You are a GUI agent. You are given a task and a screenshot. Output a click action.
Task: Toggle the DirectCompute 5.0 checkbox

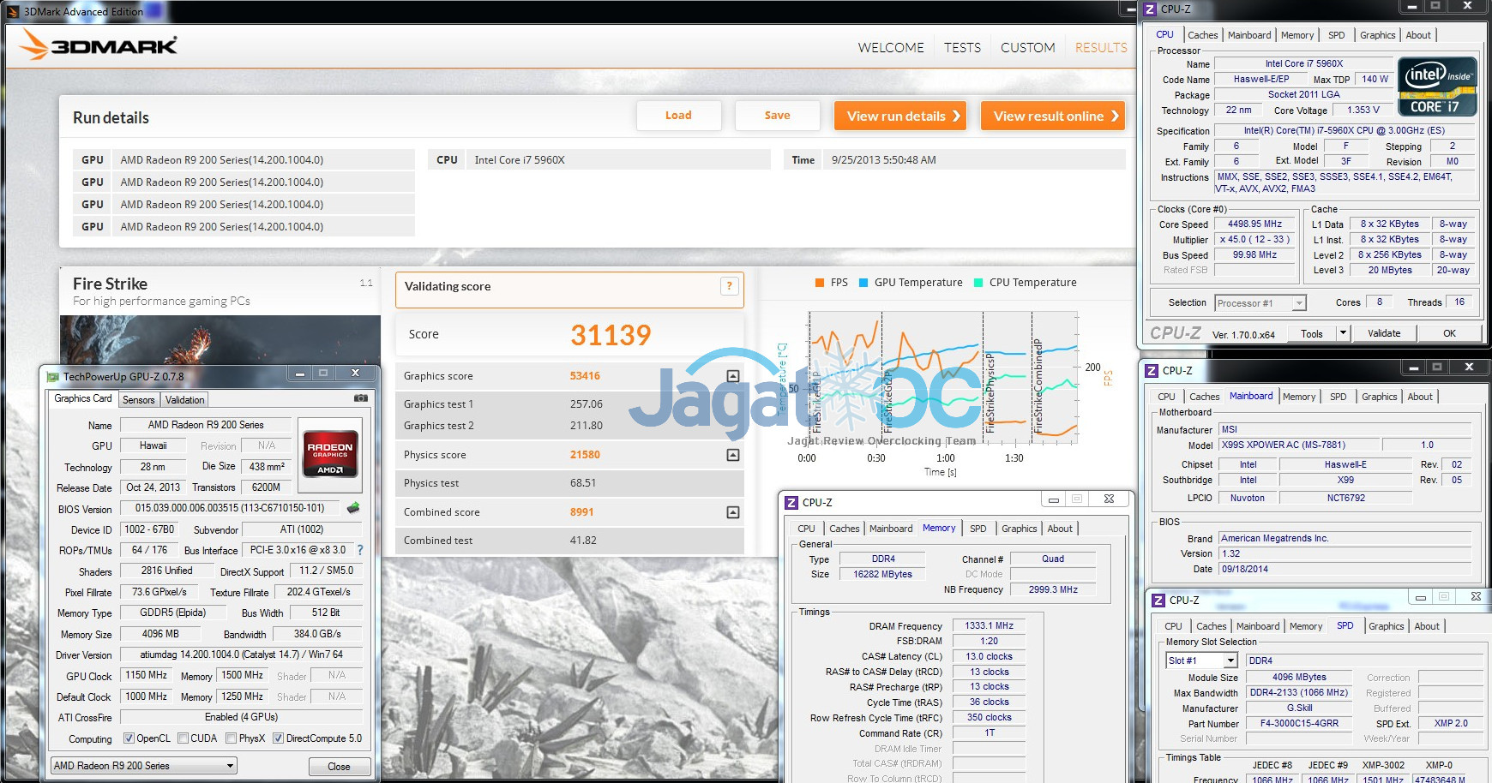coord(278,738)
